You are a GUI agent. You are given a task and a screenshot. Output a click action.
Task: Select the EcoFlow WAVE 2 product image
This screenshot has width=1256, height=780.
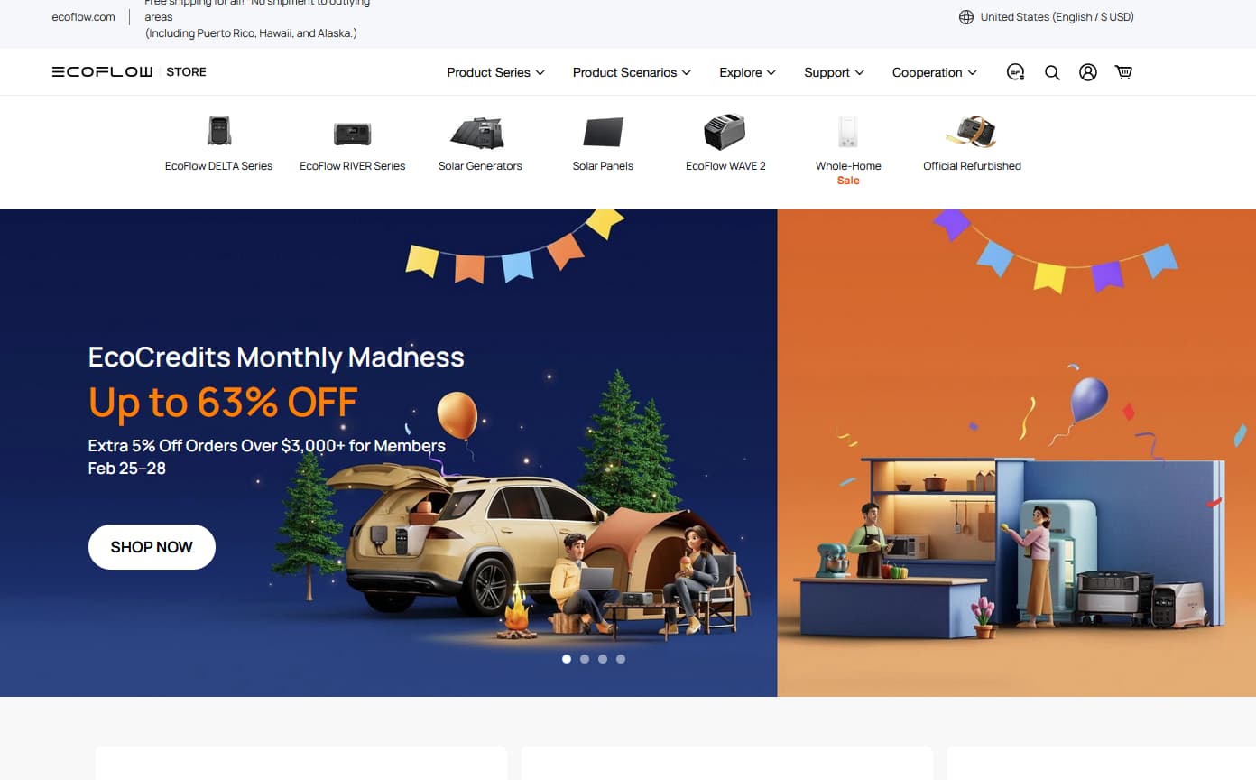pos(725,132)
